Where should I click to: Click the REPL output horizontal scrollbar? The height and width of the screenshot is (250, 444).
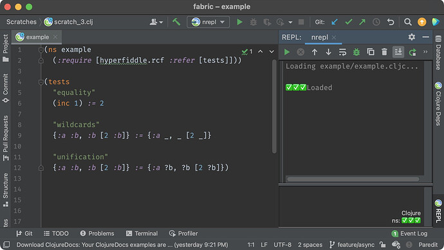353,179
